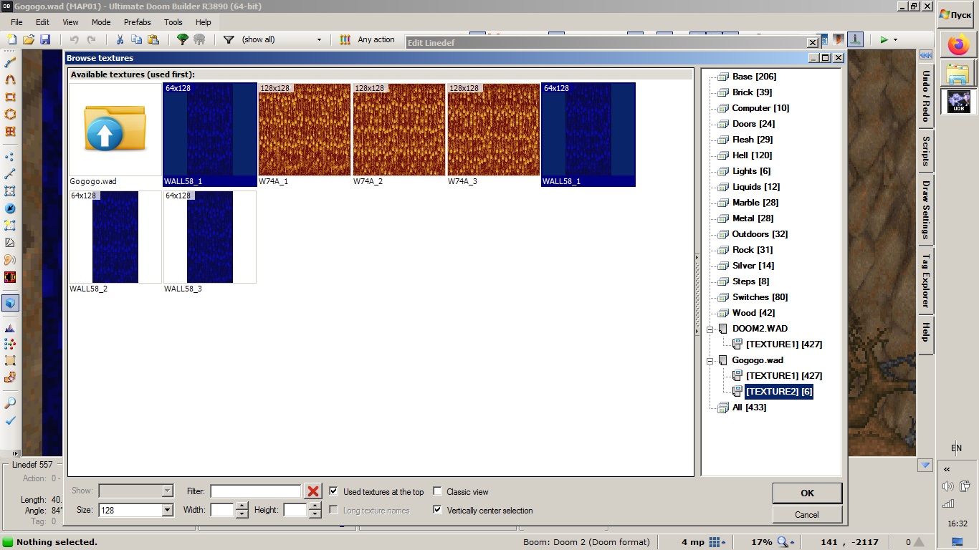Click the grid icon in the status bar
Viewport: 979px width, 550px height.
(x=715, y=542)
